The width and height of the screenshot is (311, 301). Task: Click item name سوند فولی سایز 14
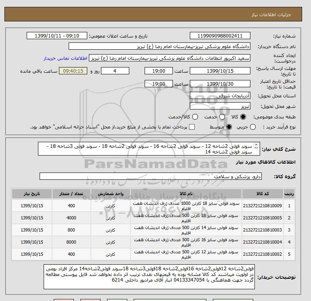[x=186, y=230]
